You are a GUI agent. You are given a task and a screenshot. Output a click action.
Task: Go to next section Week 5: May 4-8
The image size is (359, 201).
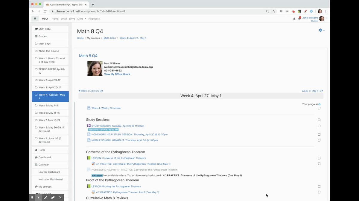(x=312, y=91)
